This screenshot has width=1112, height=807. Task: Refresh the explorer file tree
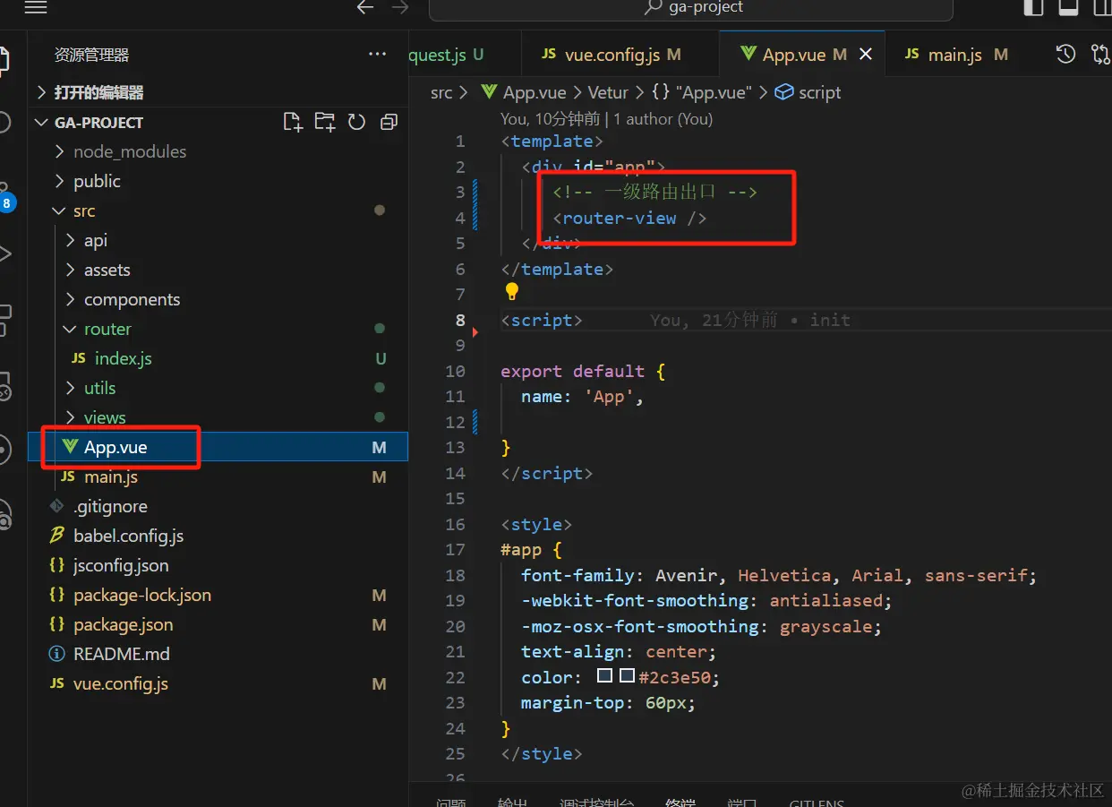pyautogui.click(x=356, y=123)
